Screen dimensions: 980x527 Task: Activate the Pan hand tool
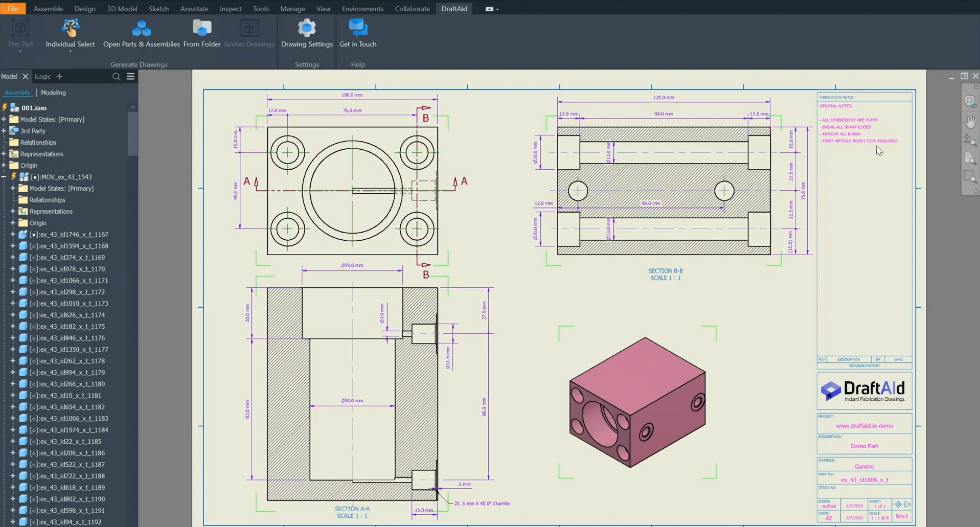click(x=970, y=122)
